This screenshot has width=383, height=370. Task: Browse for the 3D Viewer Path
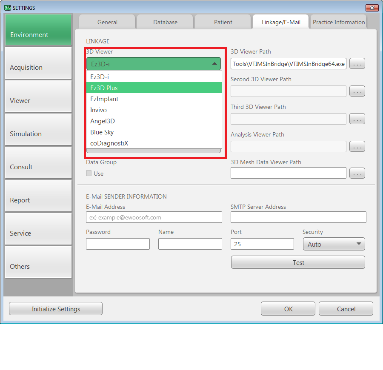357,64
